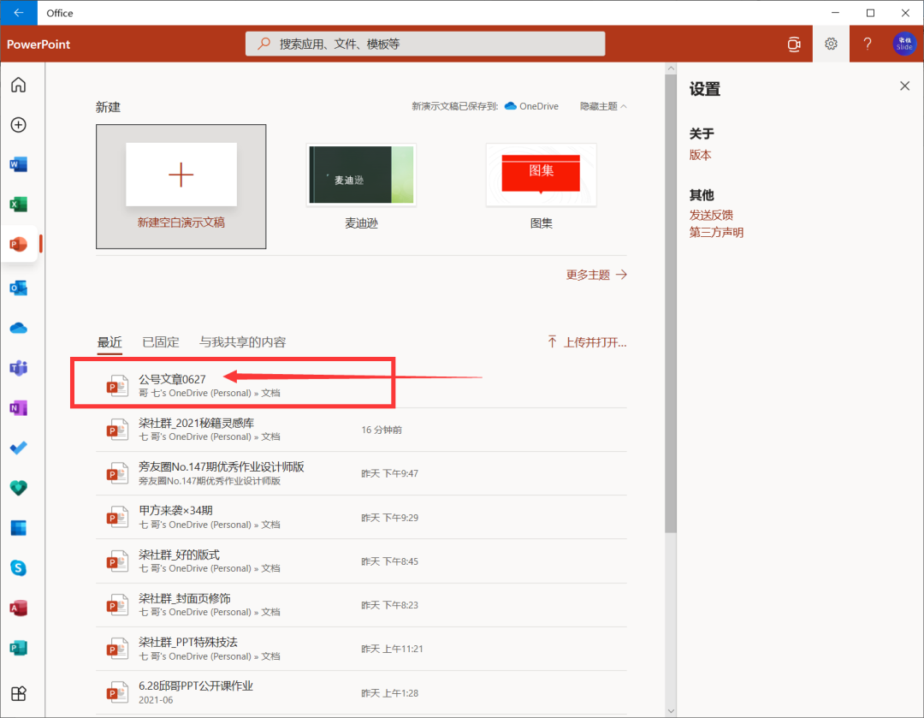Click the scrollbar up arrow

671,68
